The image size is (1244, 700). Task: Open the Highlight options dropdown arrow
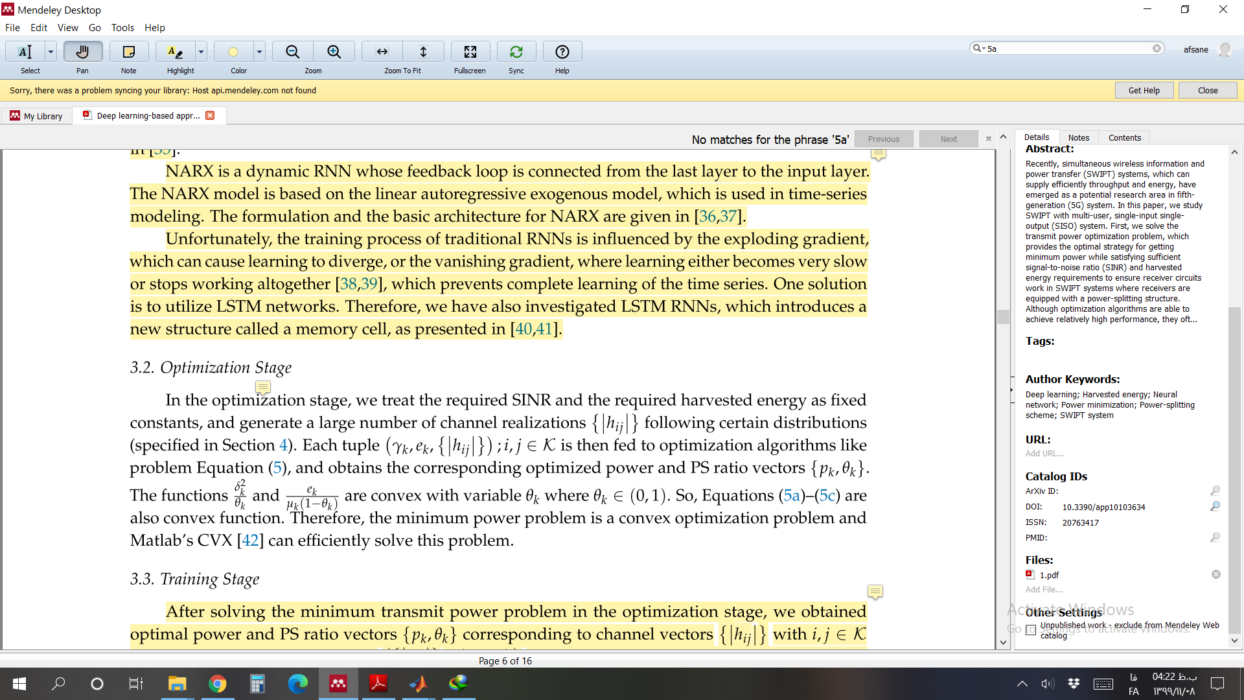tap(201, 52)
